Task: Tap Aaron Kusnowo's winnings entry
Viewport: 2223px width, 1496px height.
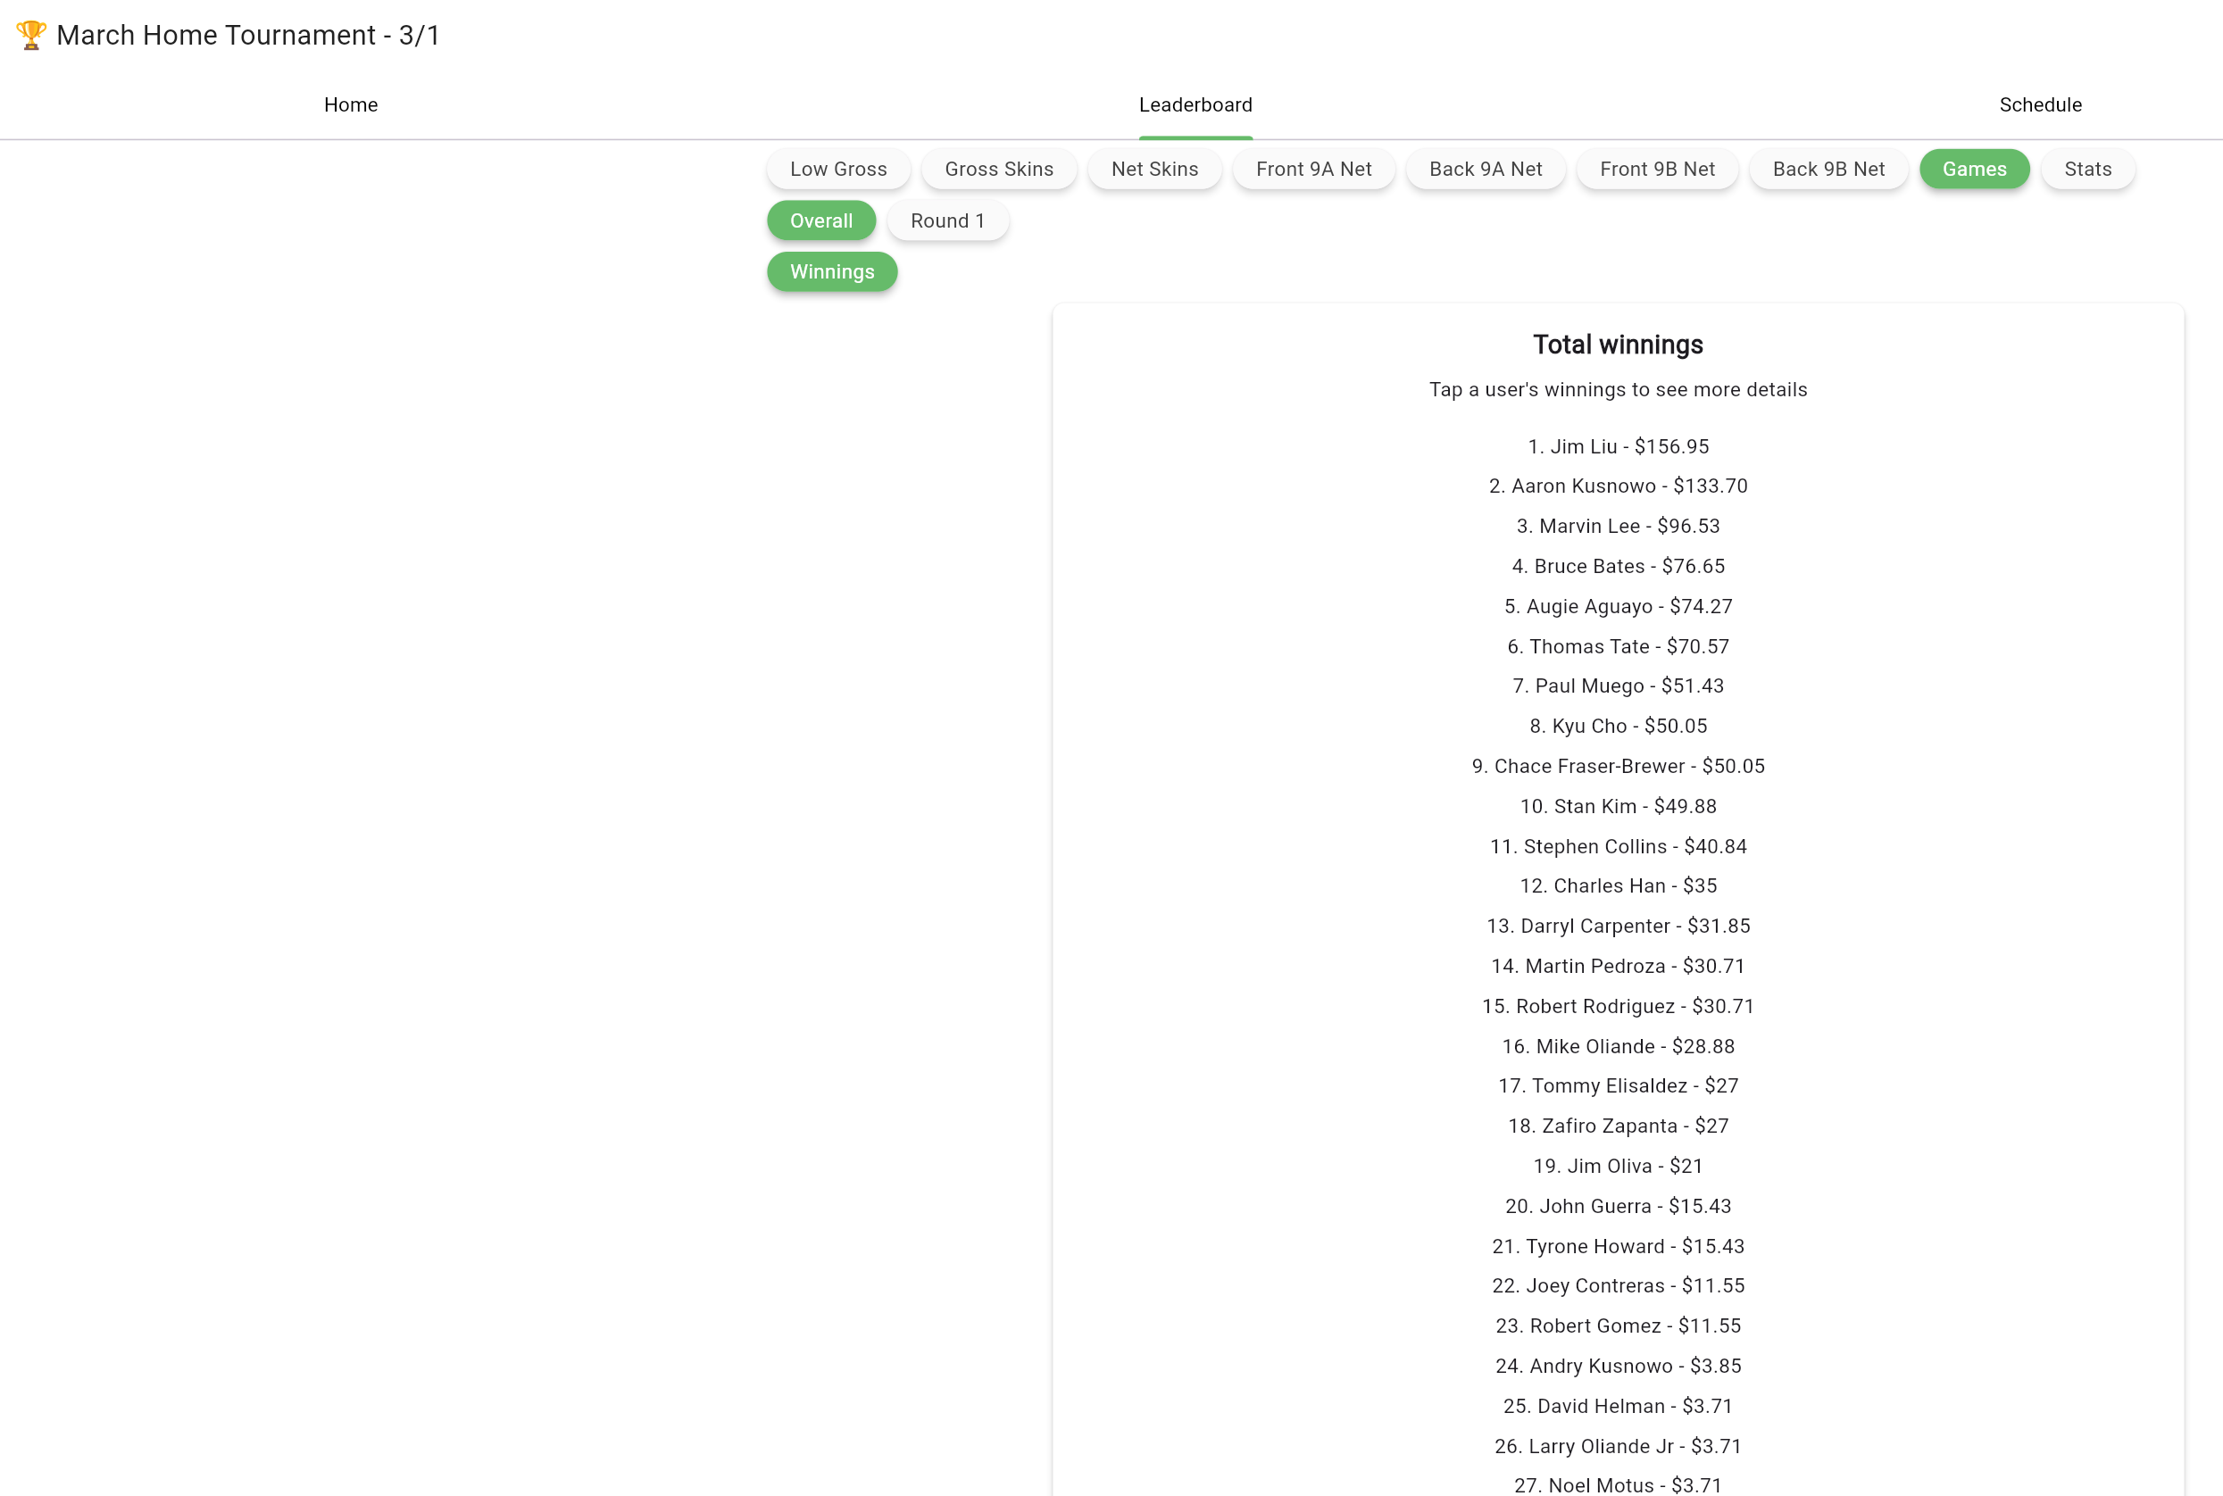Action: tap(1617, 486)
